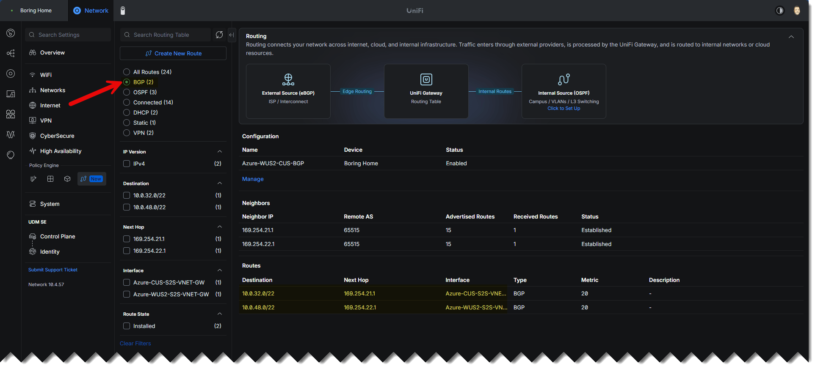The height and width of the screenshot is (369, 815).
Task: Click the globe icon next to Internet
Action: click(x=33, y=105)
